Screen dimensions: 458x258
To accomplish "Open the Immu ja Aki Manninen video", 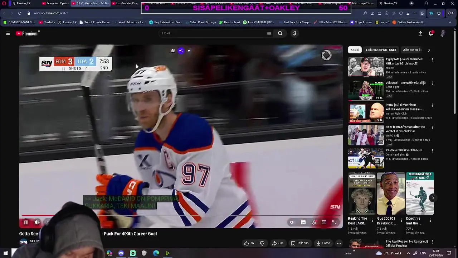I will (366, 113).
